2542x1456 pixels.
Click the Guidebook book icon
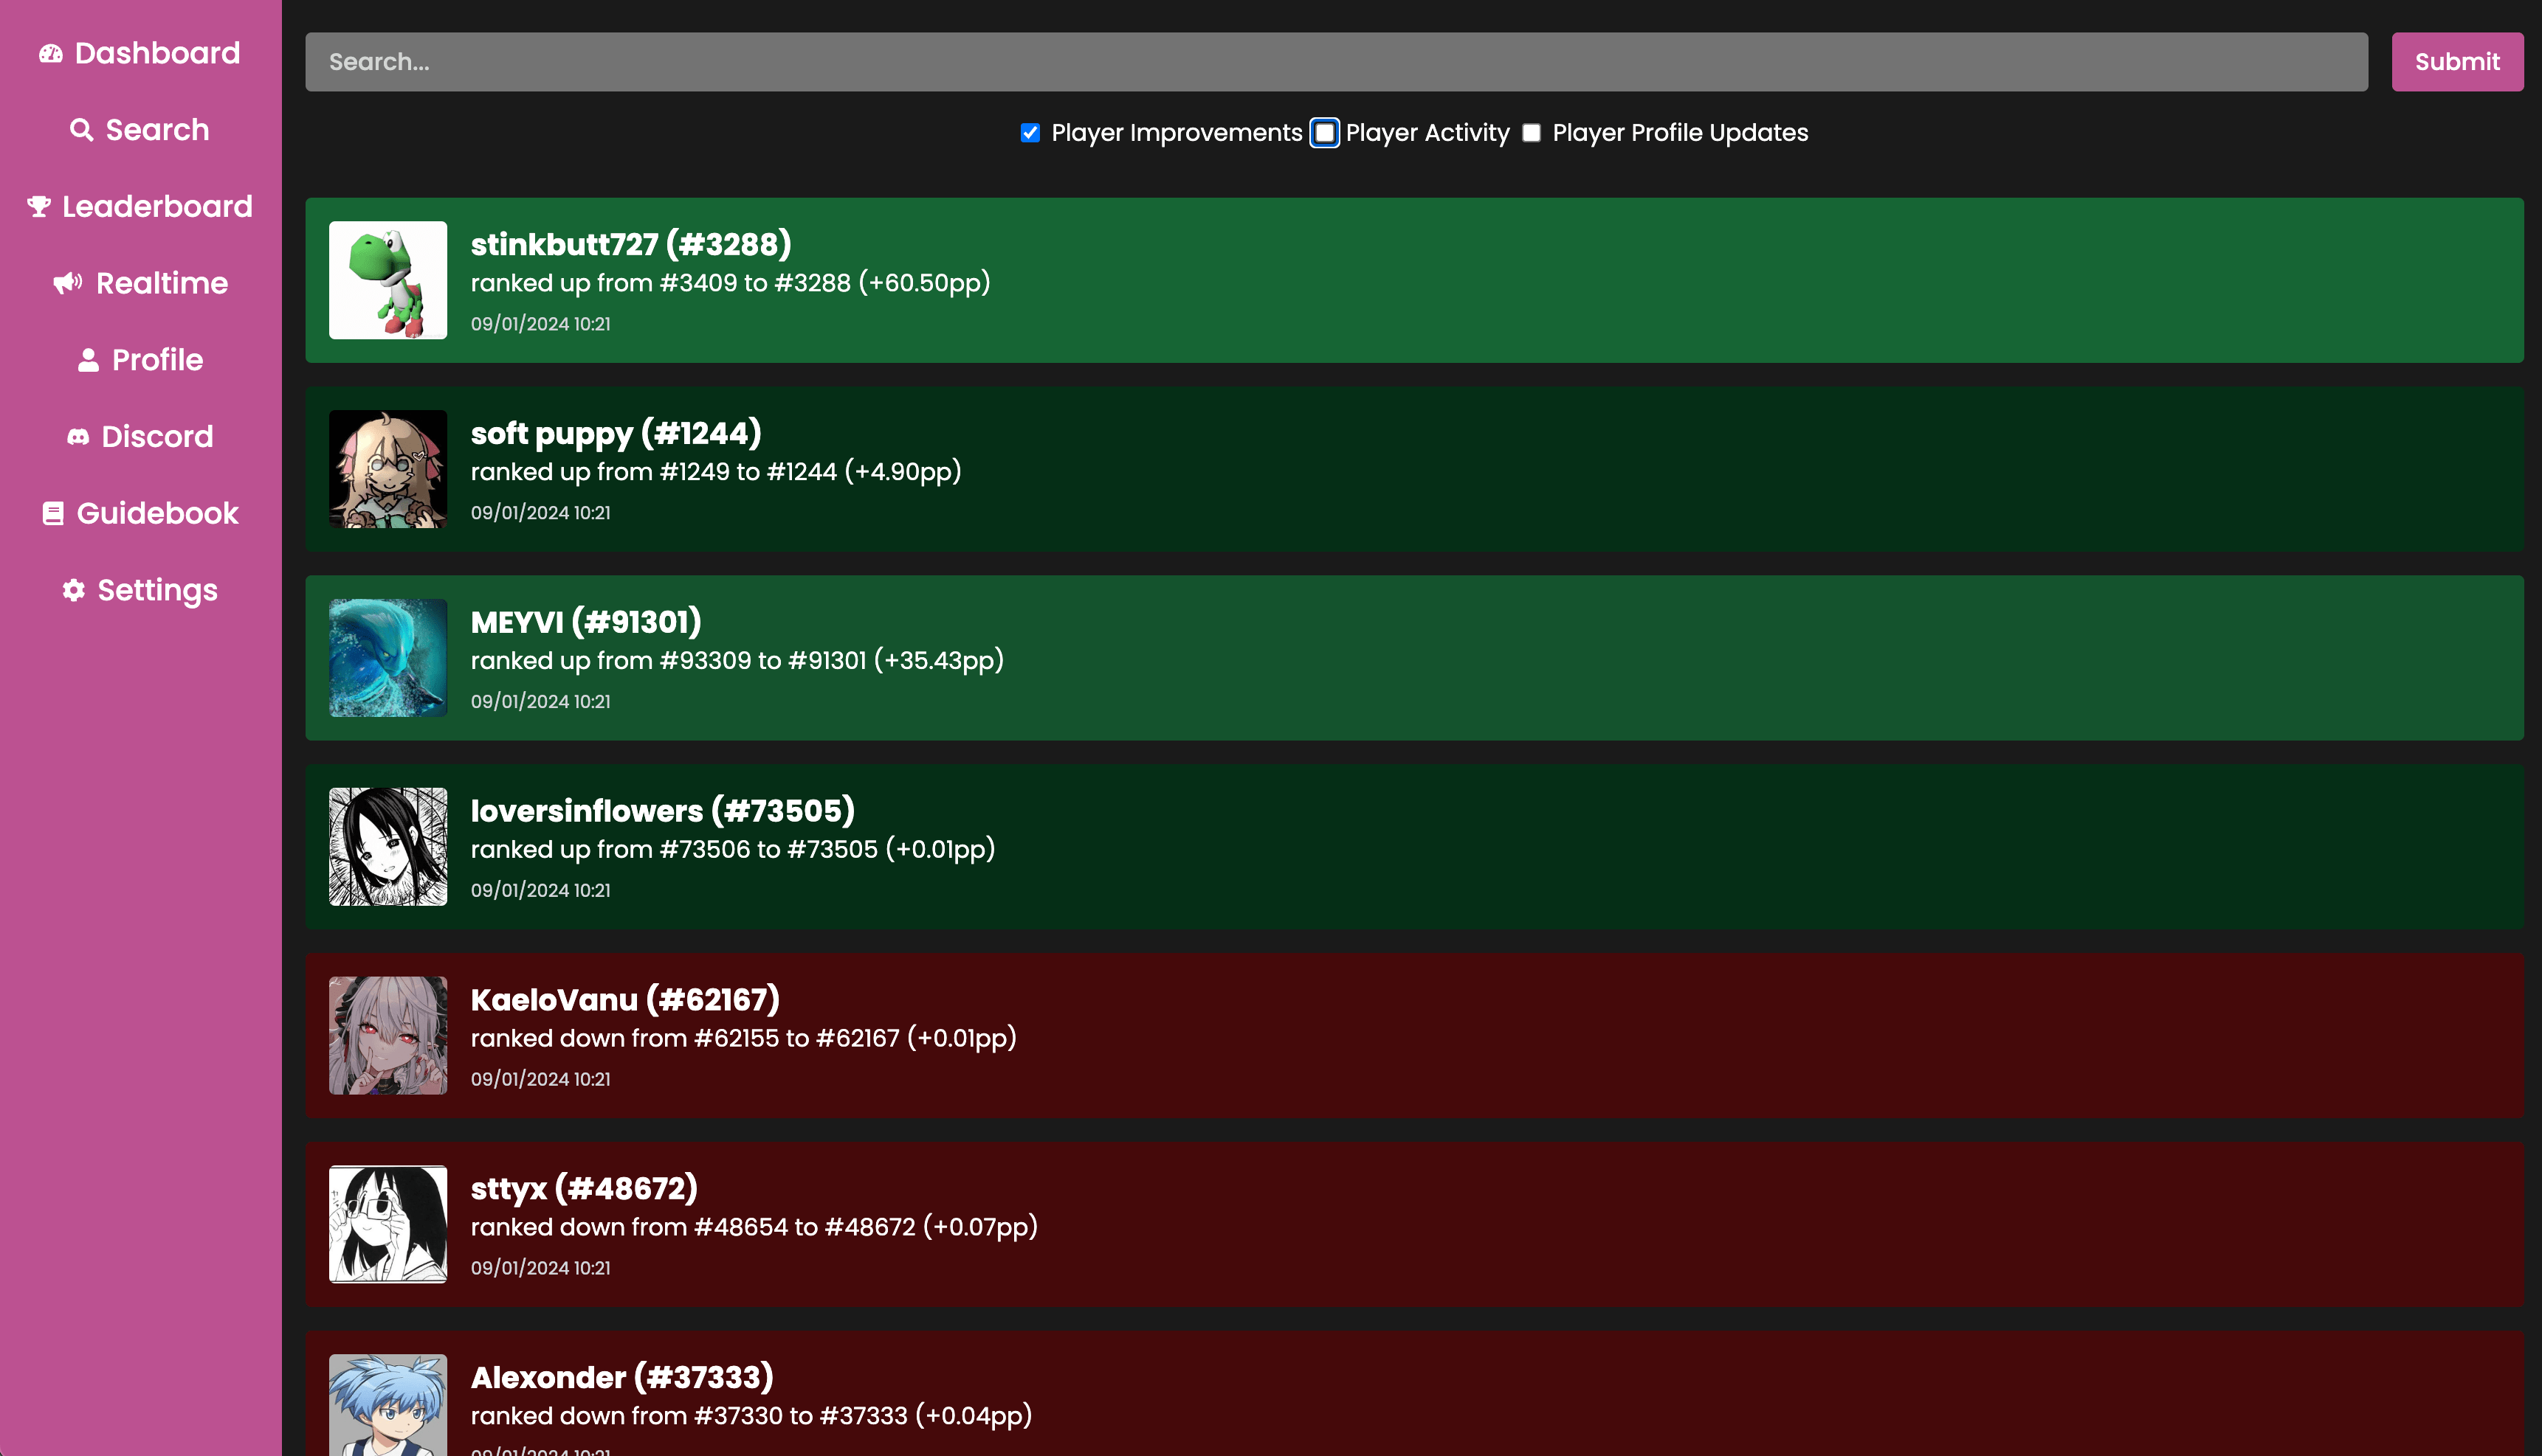53,514
